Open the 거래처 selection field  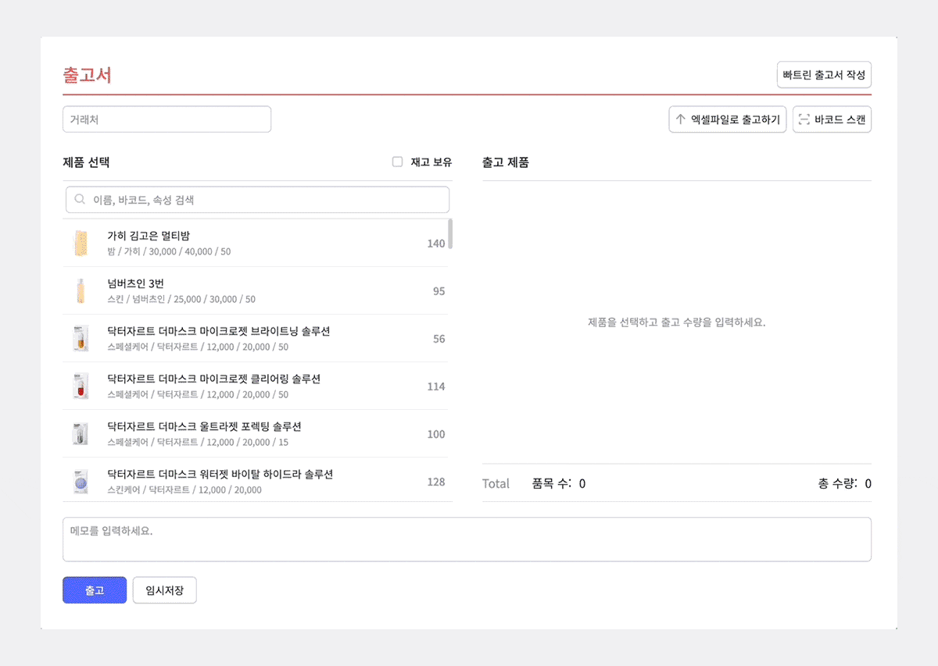click(x=166, y=119)
